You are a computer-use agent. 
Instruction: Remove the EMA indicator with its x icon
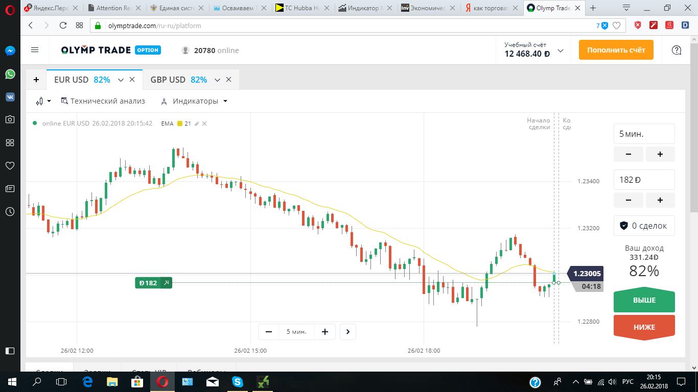(204, 124)
